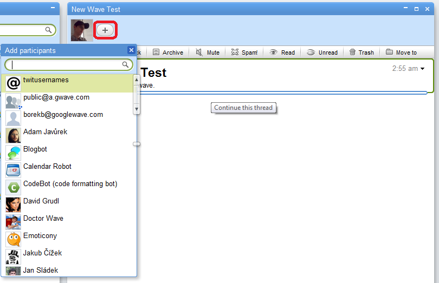
Task: Minimize the left panel
Action: 53,8
